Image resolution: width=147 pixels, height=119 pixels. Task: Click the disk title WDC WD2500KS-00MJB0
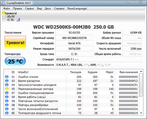coord(62,27)
